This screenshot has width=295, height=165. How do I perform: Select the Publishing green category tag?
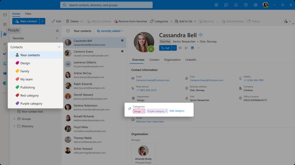(x=27, y=87)
